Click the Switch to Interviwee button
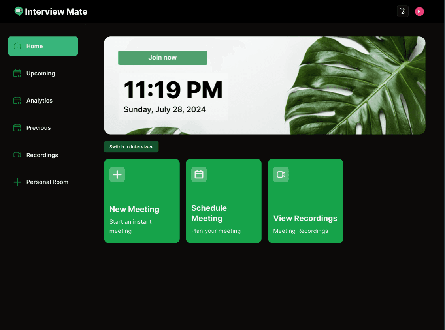 click(131, 147)
